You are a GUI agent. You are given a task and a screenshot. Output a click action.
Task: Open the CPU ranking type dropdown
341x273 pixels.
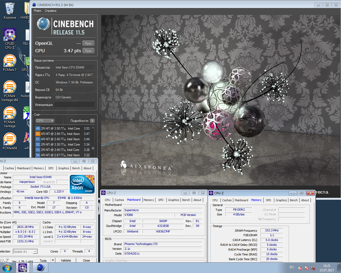[45, 121]
